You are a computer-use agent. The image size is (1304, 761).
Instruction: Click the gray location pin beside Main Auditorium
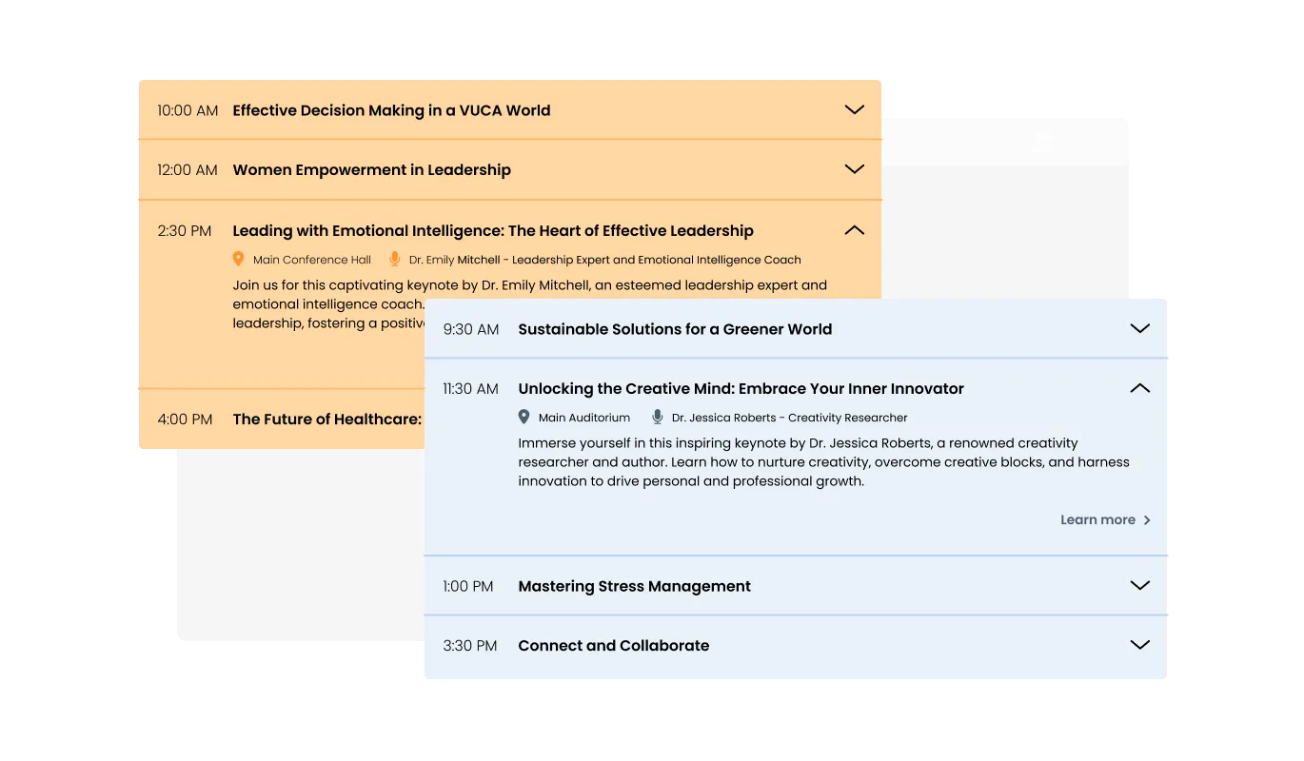pyautogui.click(x=524, y=417)
